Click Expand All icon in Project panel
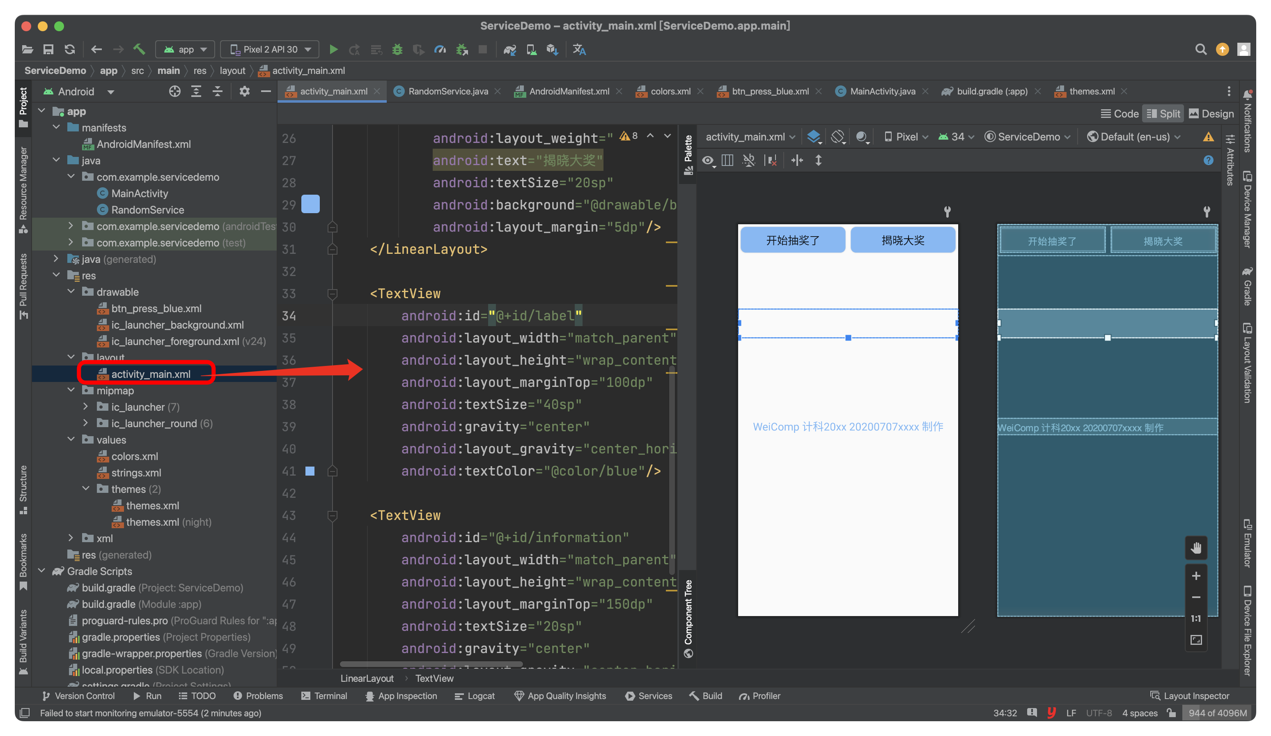This screenshot has height=736, width=1271. 196,91
